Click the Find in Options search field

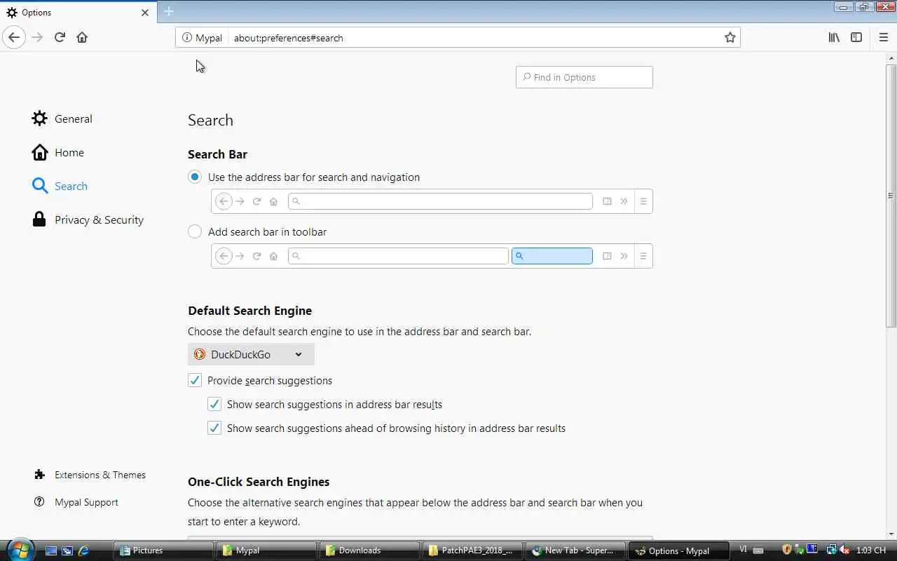[584, 77]
